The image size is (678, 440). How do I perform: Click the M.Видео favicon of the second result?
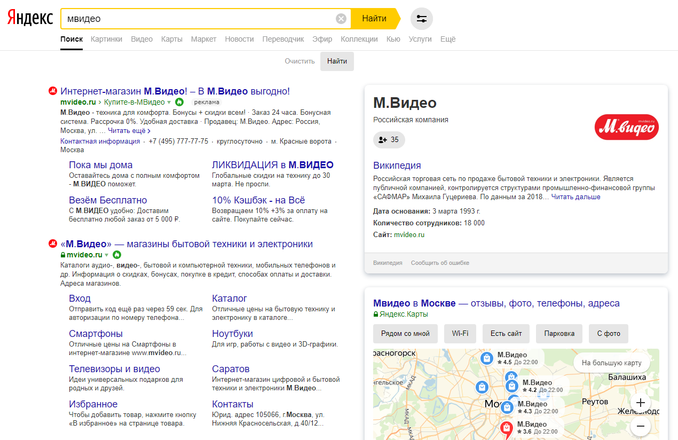pyautogui.click(x=53, y=244)
